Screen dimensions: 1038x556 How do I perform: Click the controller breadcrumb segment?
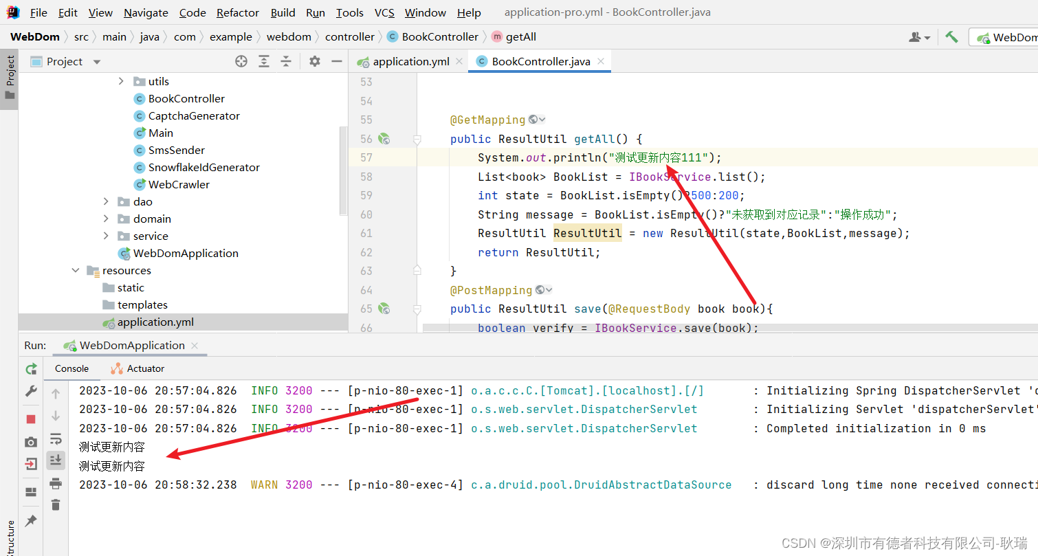click(x=350, y=36)
